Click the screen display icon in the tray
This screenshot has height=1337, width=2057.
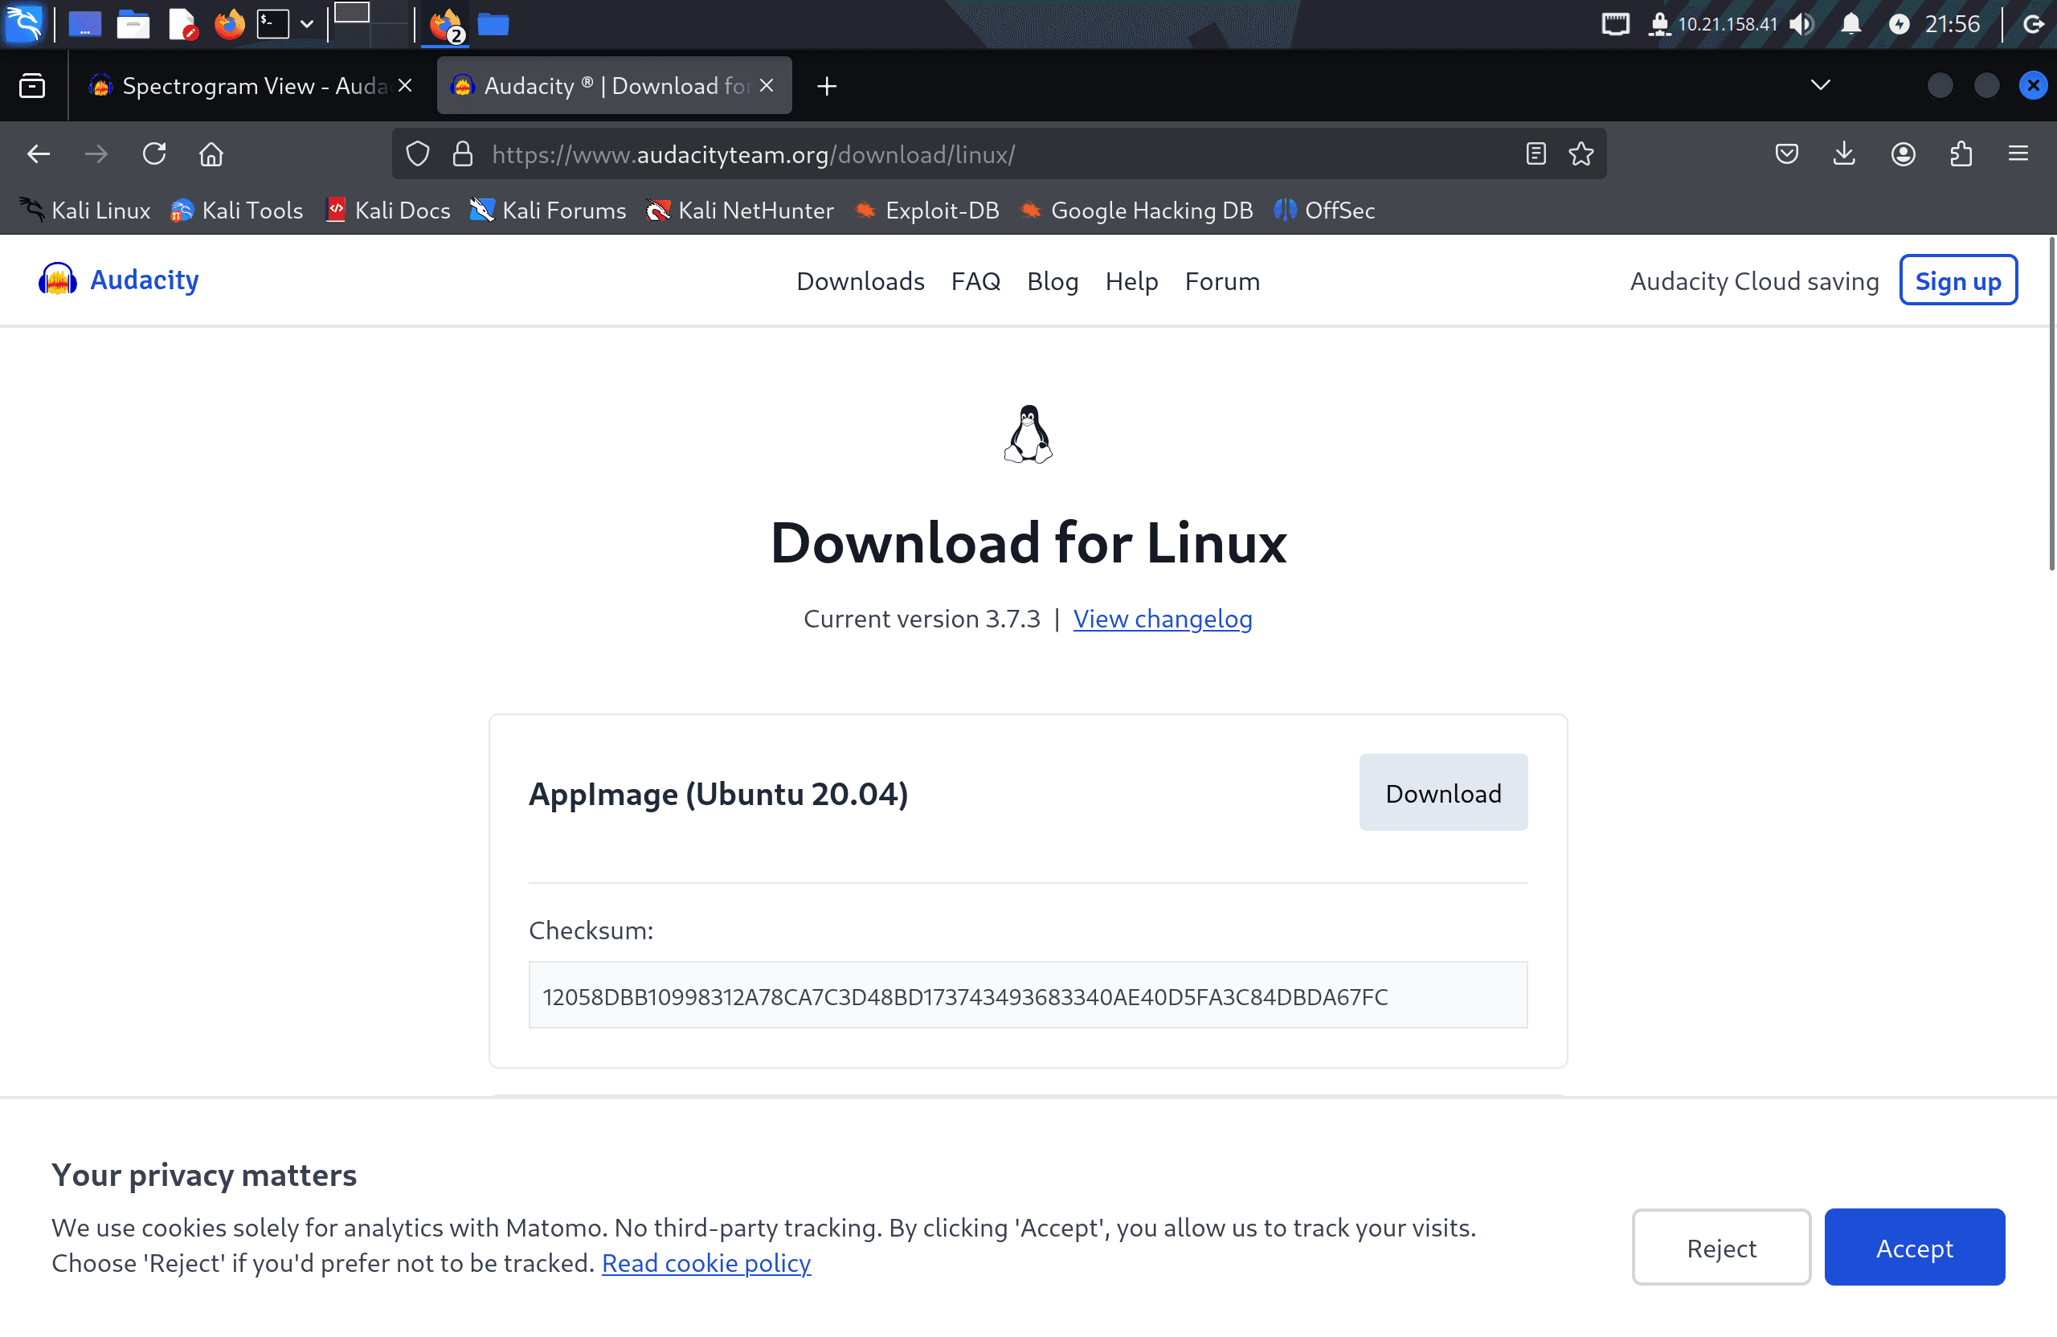[x=1614, y=24]
